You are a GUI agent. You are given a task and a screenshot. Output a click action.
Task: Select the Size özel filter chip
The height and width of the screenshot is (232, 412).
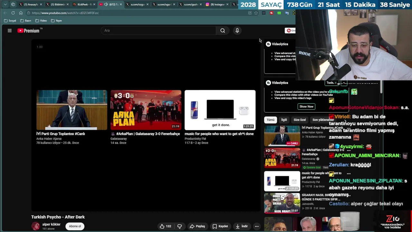300,120
